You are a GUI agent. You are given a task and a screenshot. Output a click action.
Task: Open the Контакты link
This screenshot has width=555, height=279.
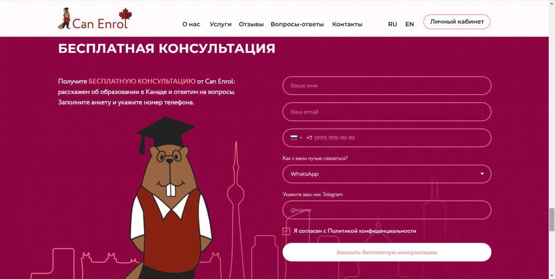347,24
